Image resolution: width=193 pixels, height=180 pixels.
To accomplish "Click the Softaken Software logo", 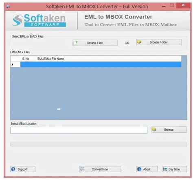I will 39,20.
